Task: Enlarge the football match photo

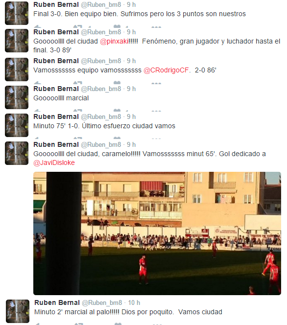Action: 157,233
